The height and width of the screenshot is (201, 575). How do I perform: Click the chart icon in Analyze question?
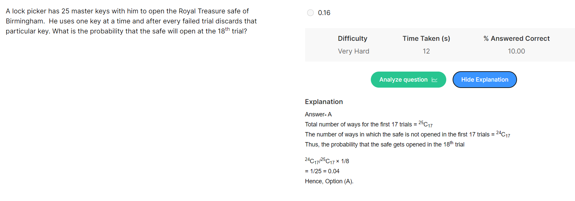click(435, 80)
